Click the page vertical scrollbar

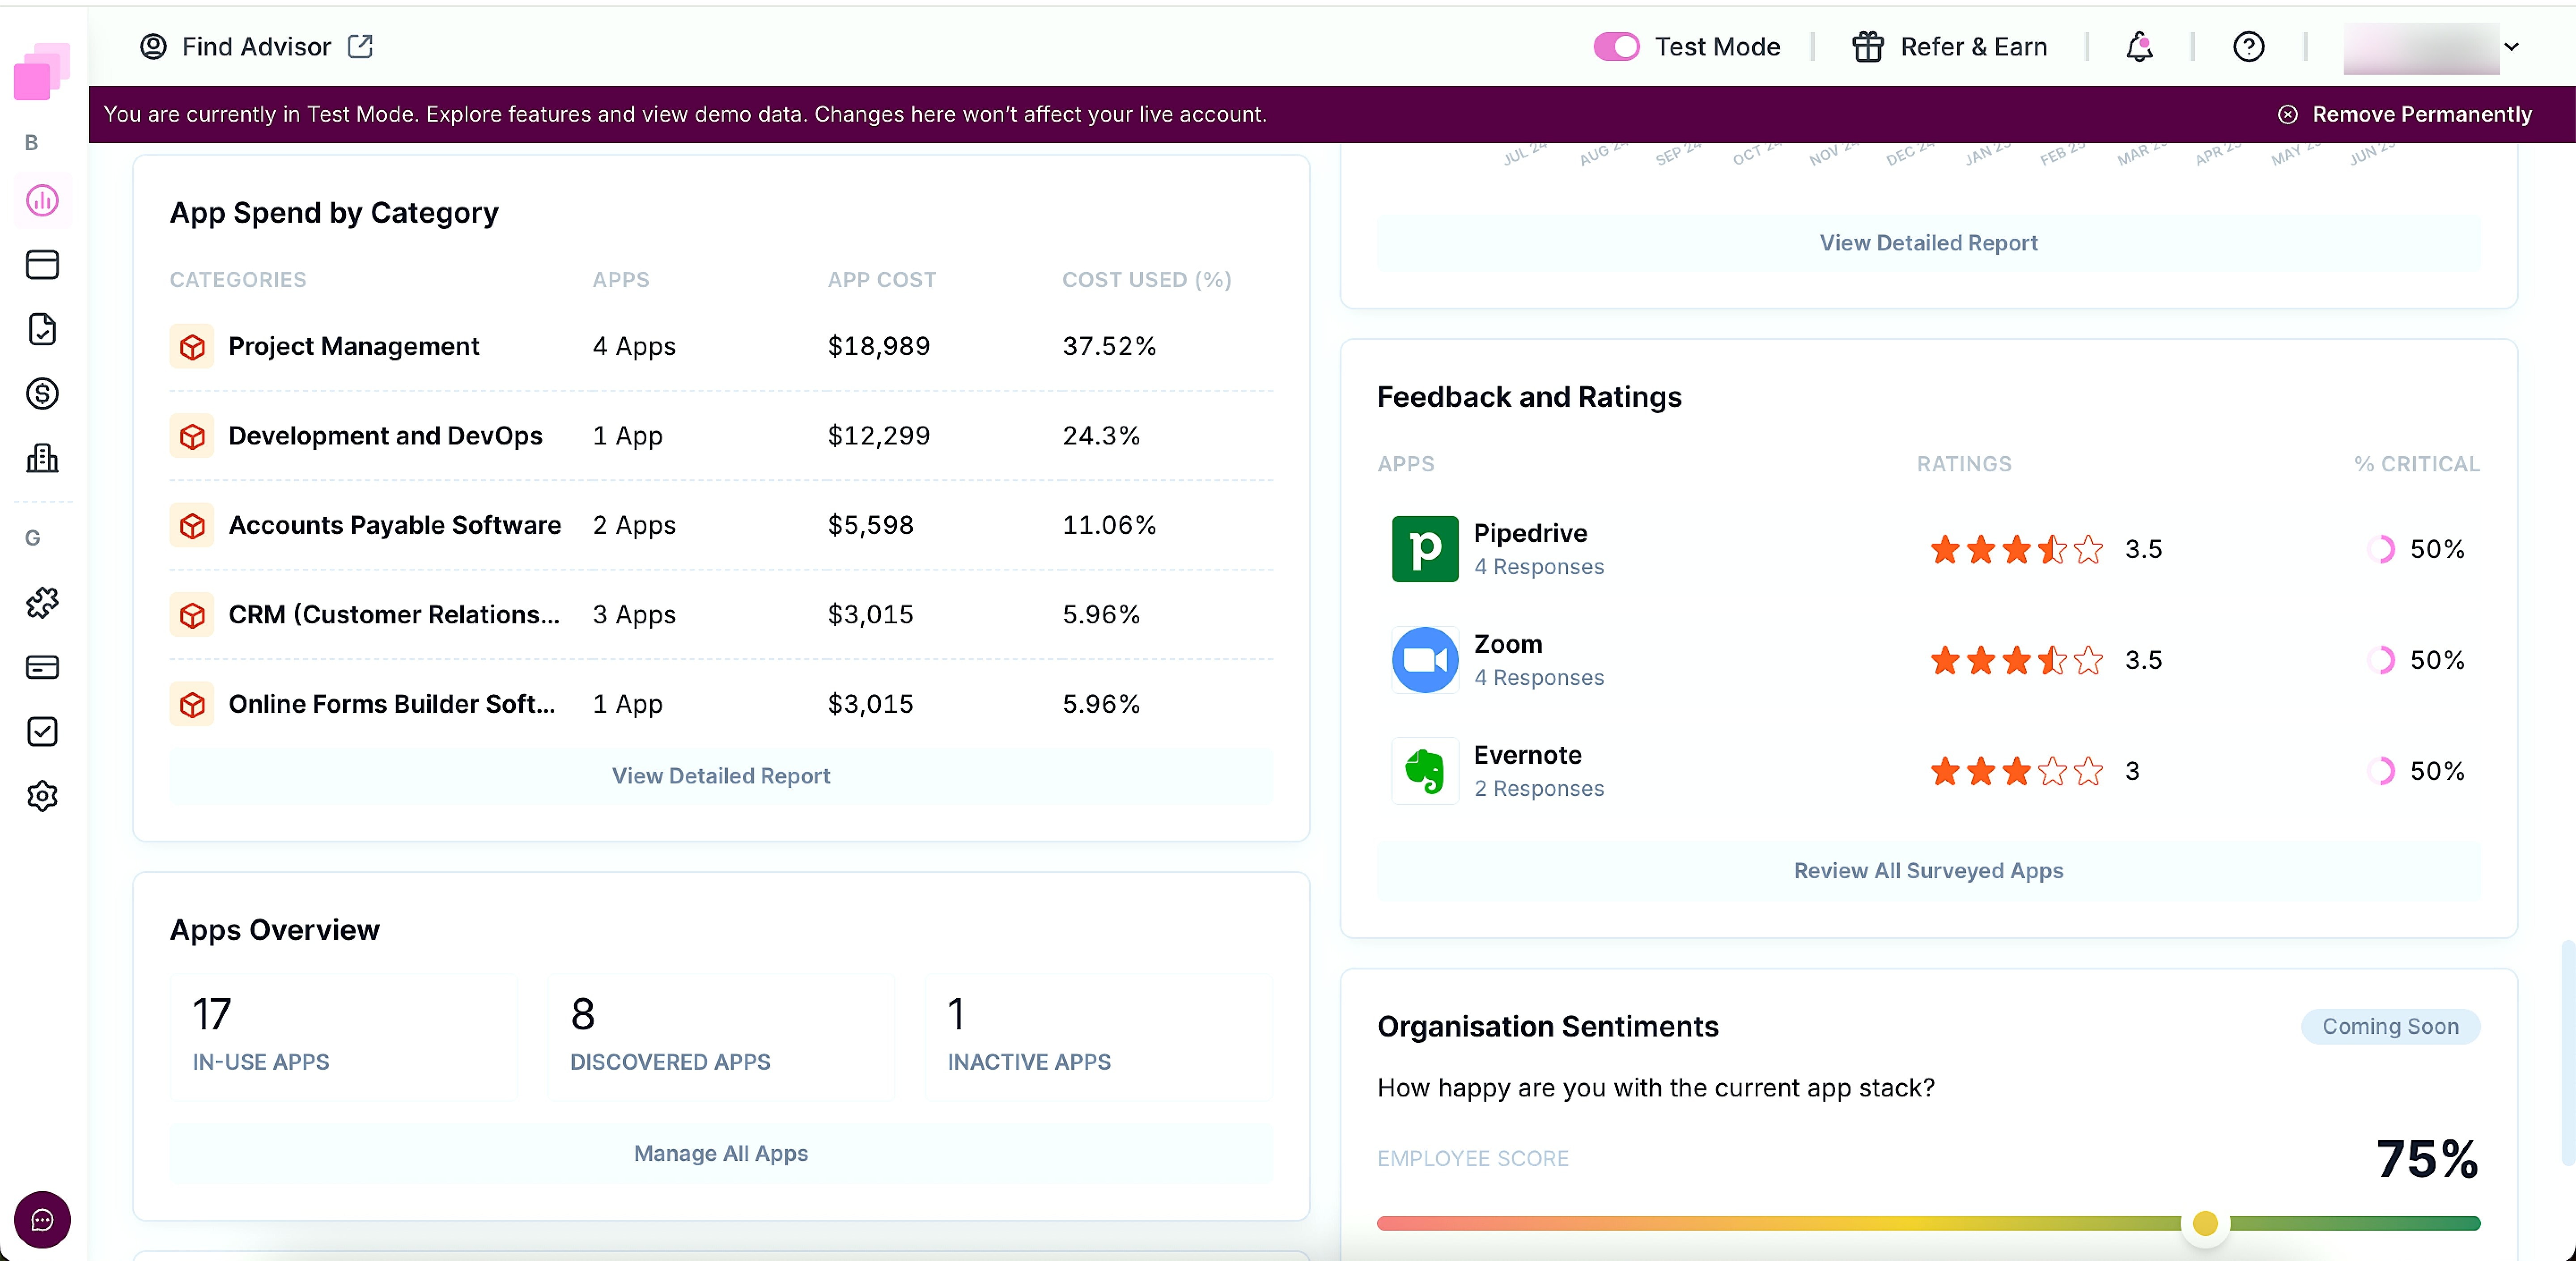2567,1053
